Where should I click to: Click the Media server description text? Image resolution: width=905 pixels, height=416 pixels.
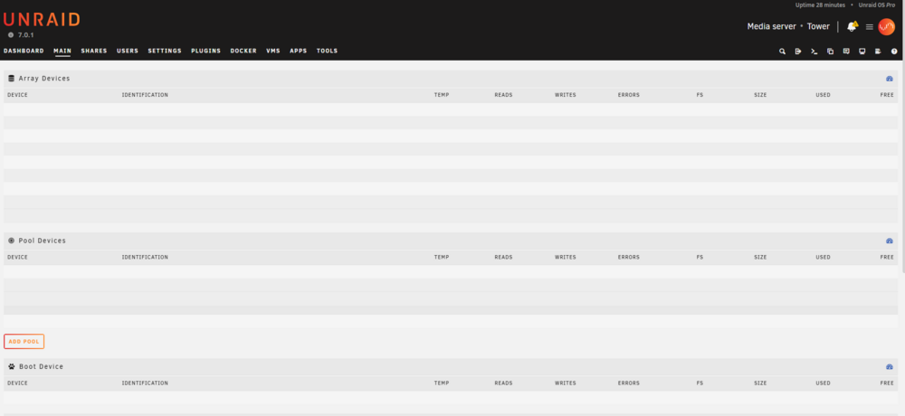coord(772,26)
